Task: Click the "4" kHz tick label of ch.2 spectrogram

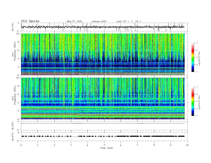Action: (x=19, y=103)
